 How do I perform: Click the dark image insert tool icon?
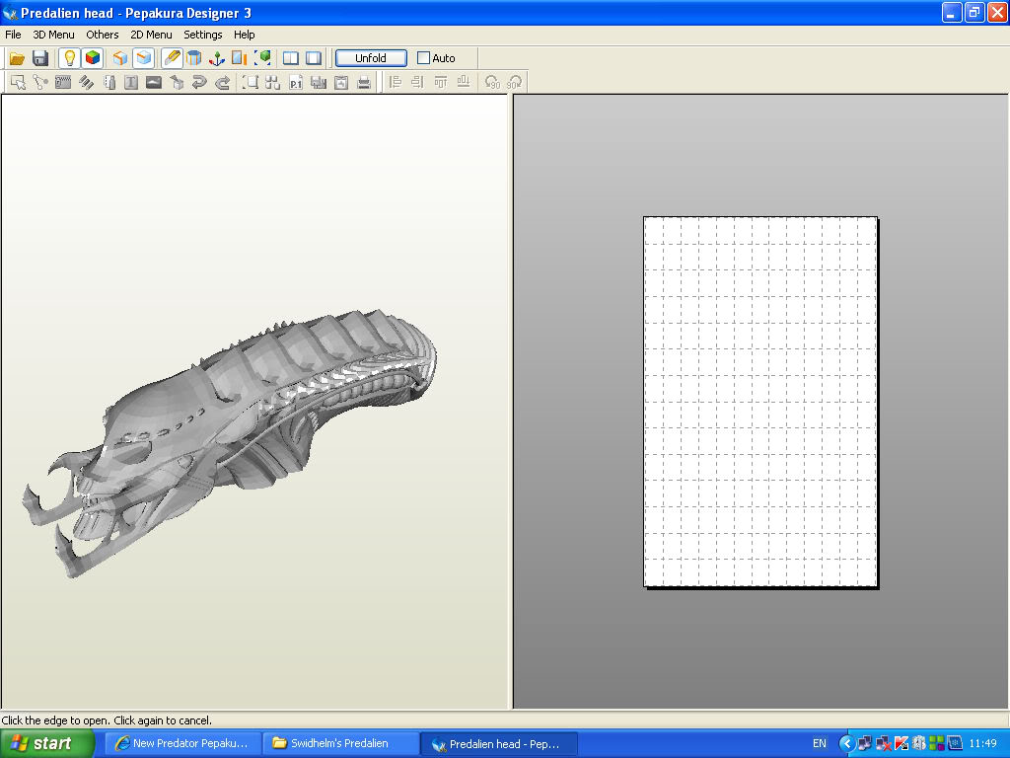point(154,83)
